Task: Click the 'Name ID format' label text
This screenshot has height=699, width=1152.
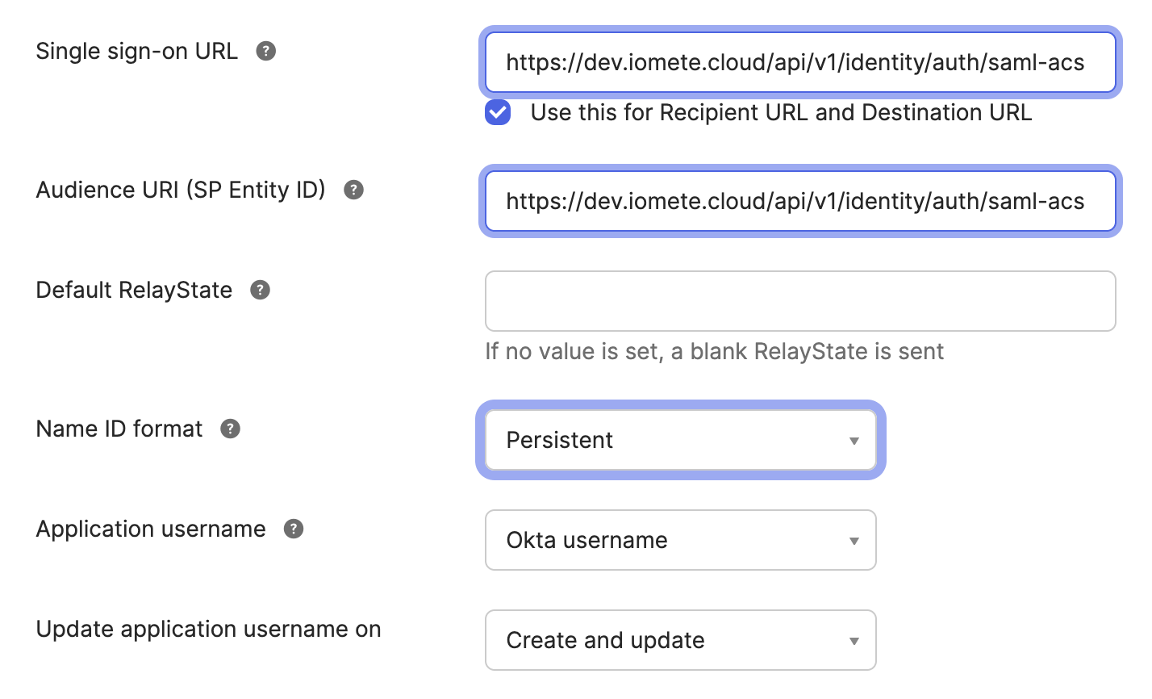Action: click(x=119, y=429)
